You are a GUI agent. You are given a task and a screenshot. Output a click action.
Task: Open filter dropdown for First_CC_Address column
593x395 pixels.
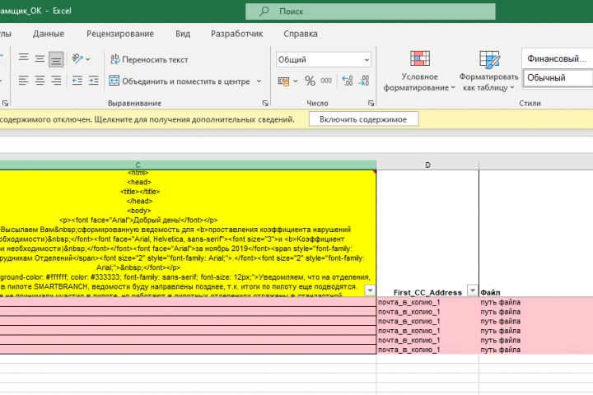coord(473,290)
